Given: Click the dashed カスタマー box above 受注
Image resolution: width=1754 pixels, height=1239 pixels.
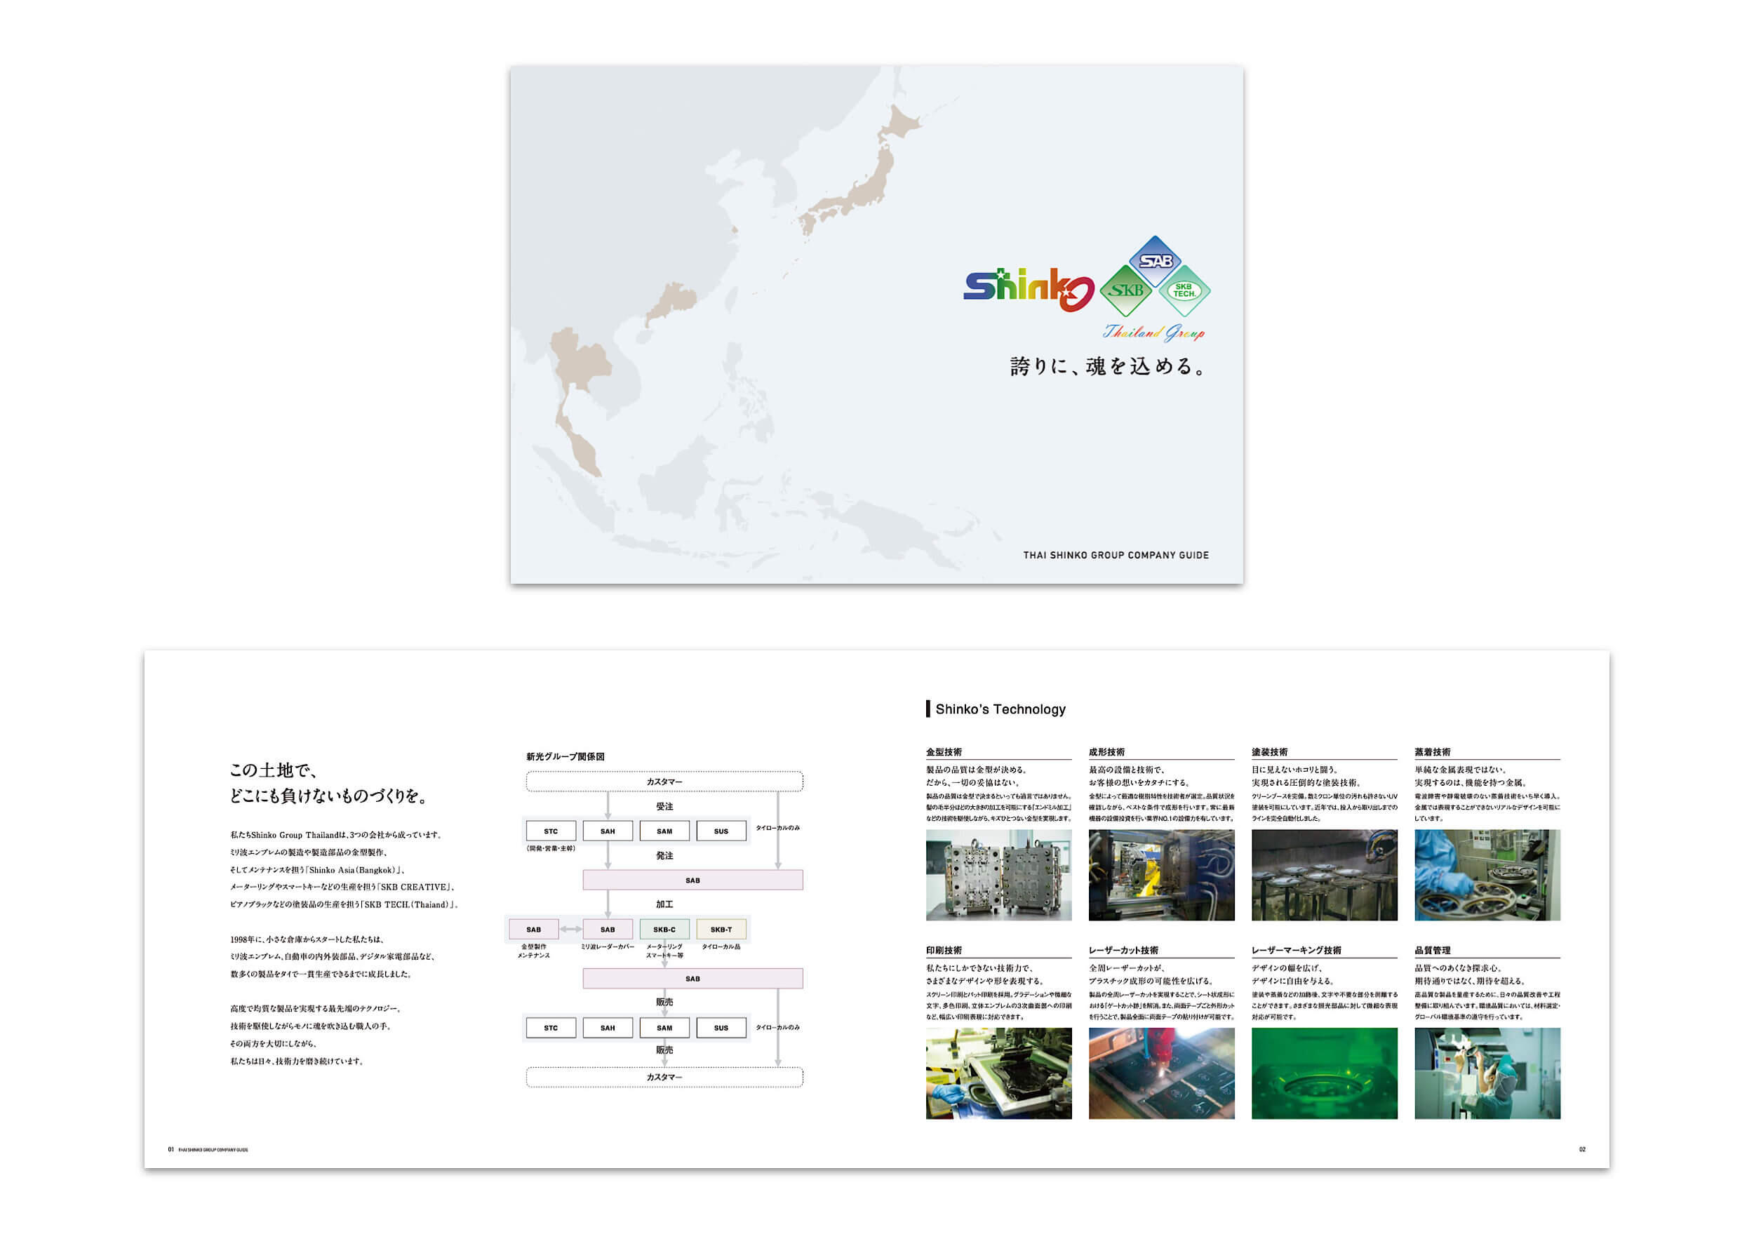Looking at the screenshot, I should [x=664, y=782].
